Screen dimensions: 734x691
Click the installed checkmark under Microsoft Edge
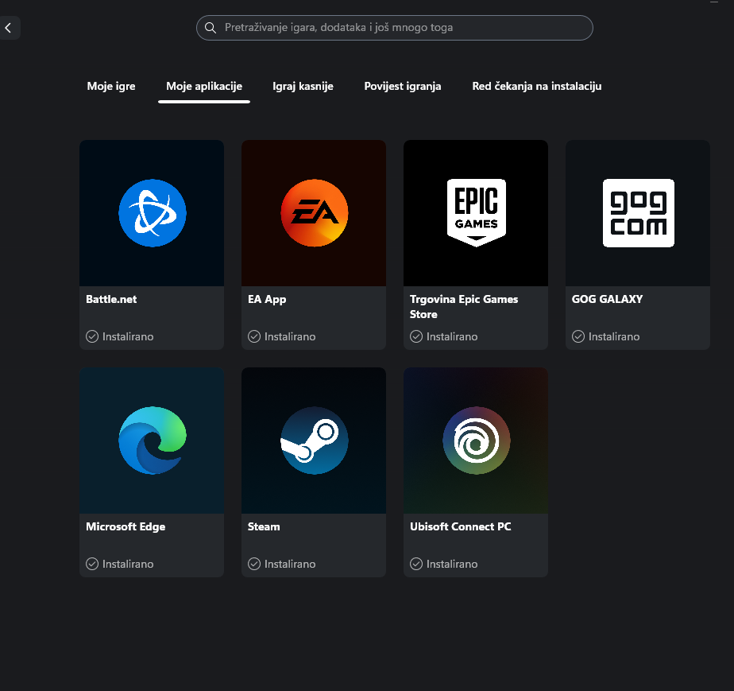(x=92, y=564)
